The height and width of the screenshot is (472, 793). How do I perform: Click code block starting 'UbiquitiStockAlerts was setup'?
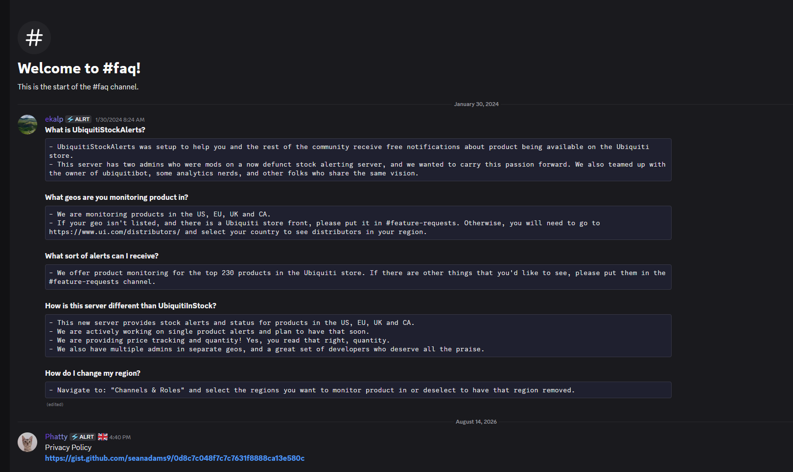[358, 160]
